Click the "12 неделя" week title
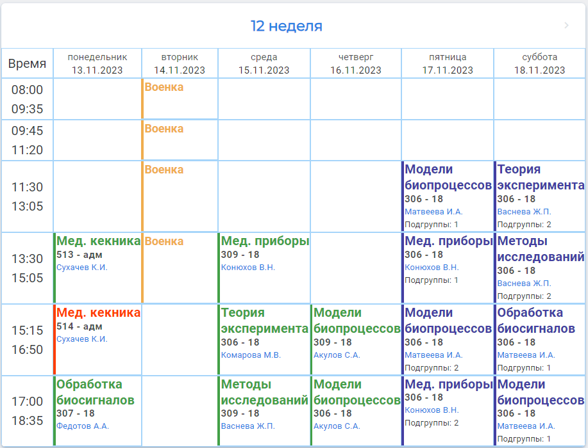 coord(286,26)
